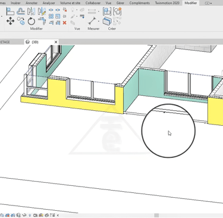Open the Volume et site tab
The image size is (223, 218).
70,3
